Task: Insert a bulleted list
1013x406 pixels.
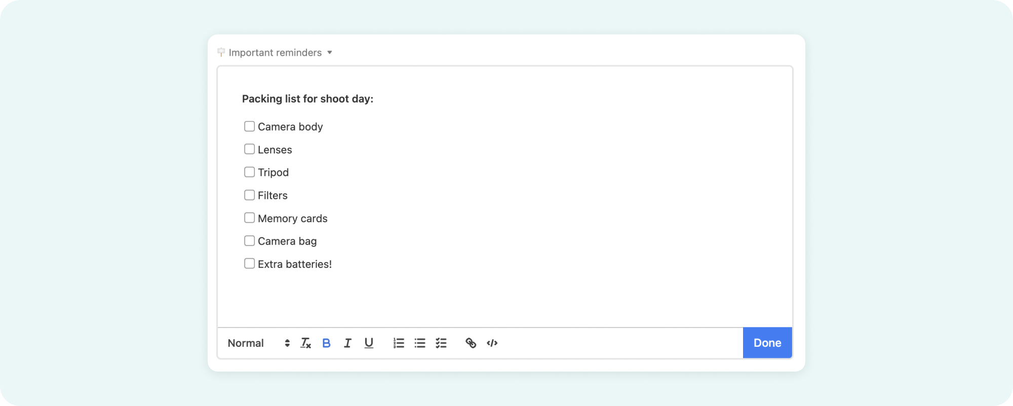Action: pyautogui.click(x=420, y=343)
